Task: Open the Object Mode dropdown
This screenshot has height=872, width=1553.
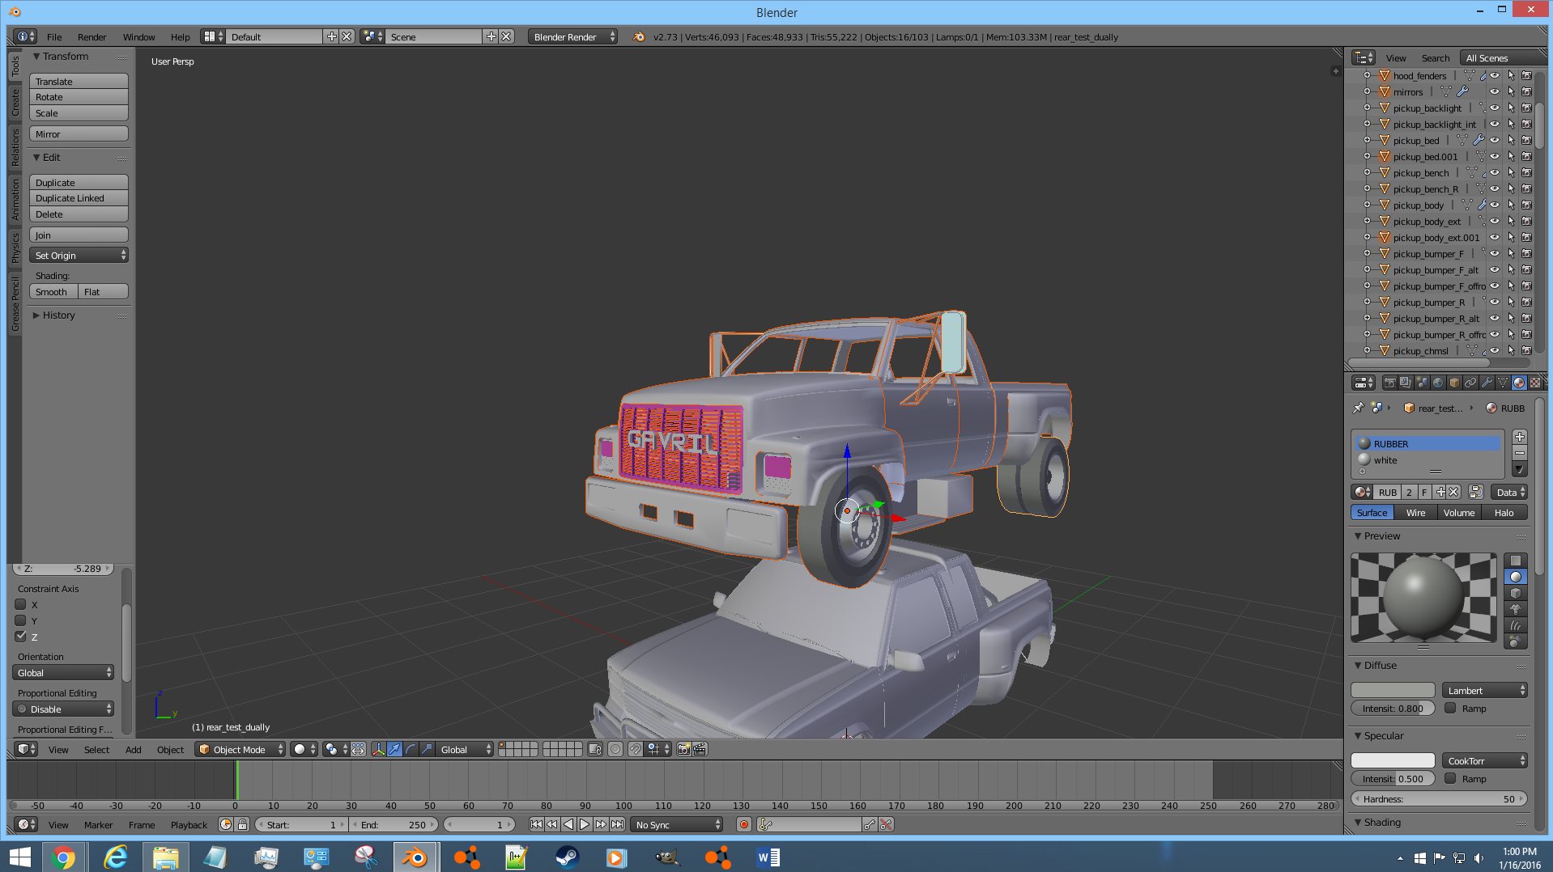Action: point(241,749)
